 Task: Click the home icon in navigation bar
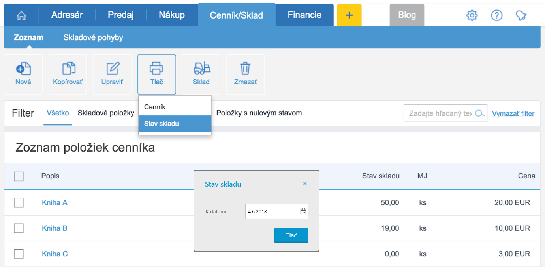(x=21, y=15)
